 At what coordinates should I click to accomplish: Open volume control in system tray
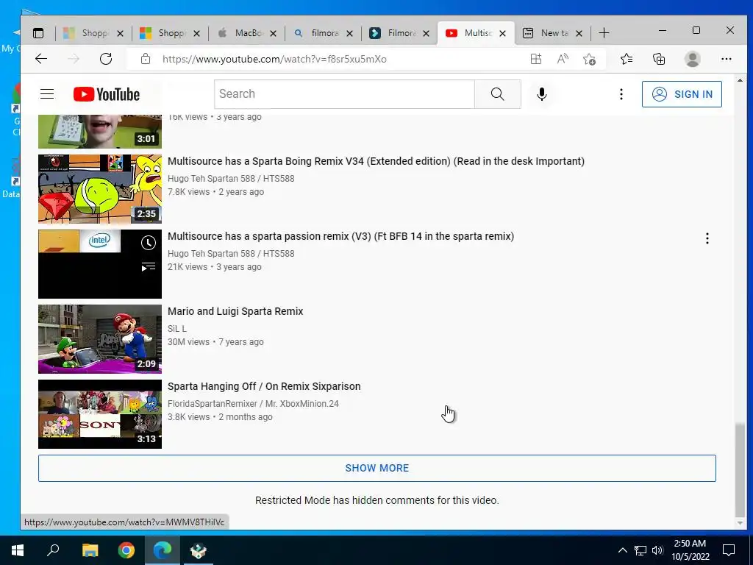(x=657, y=550)
